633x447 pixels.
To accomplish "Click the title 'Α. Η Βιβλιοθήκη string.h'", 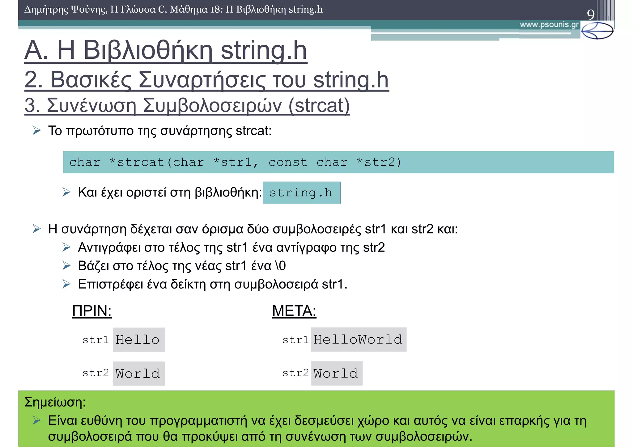I will click(166, 50).
